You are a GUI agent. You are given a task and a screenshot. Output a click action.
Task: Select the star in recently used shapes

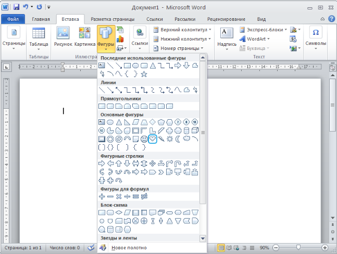click(144, 74)
